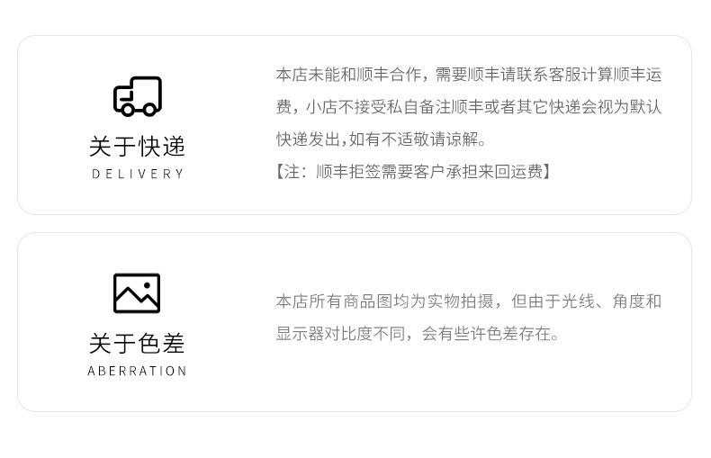711x458 pixels.
Task: Click the 联系客服 phrase in delivery text
Action: click(532, 75)
